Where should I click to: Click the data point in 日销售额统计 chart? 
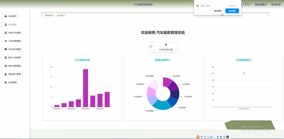[244, 73]
